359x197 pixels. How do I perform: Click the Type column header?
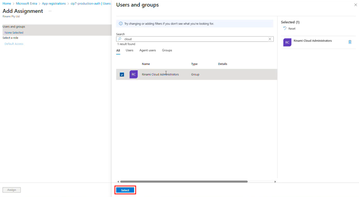tap(194, 64)
